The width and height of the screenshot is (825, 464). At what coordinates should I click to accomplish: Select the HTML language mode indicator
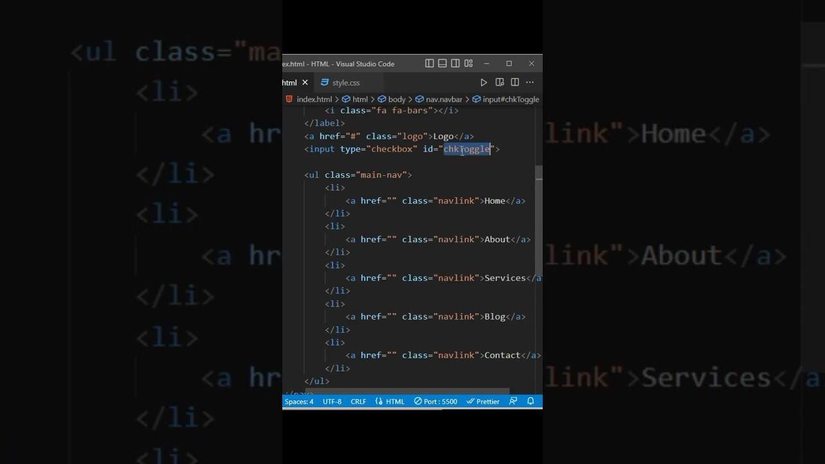pos(394,401)
